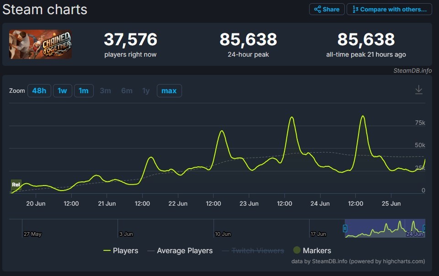Grab the left navigator range handle

click(x=345, y=228)
